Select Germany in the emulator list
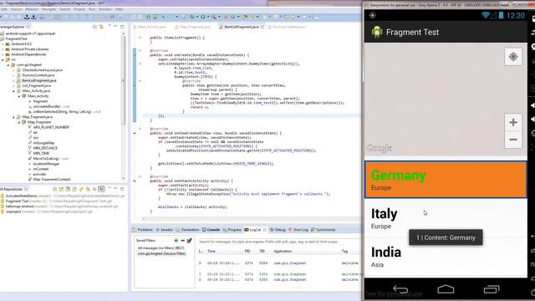 coord(446,180)
